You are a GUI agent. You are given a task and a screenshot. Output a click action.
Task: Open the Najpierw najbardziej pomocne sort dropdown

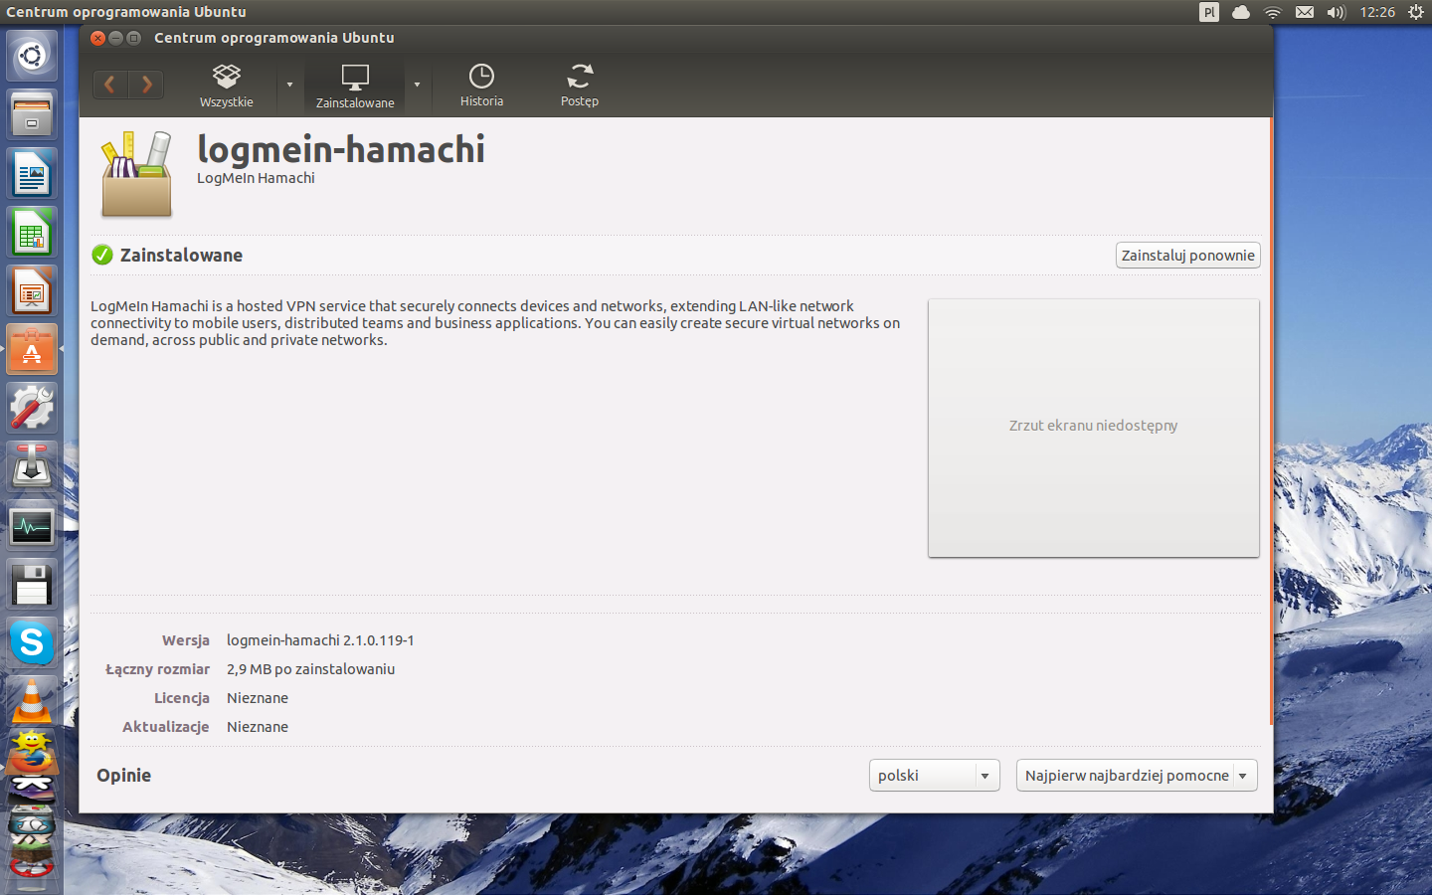[1136, 775]
